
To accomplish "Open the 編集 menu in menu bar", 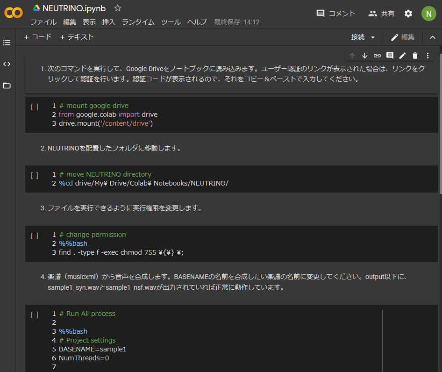I will click(x=69, y=22).
